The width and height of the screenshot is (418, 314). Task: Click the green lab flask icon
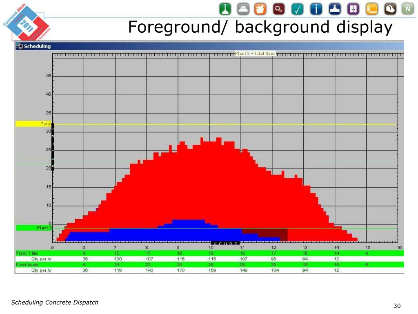pos(225,8)
